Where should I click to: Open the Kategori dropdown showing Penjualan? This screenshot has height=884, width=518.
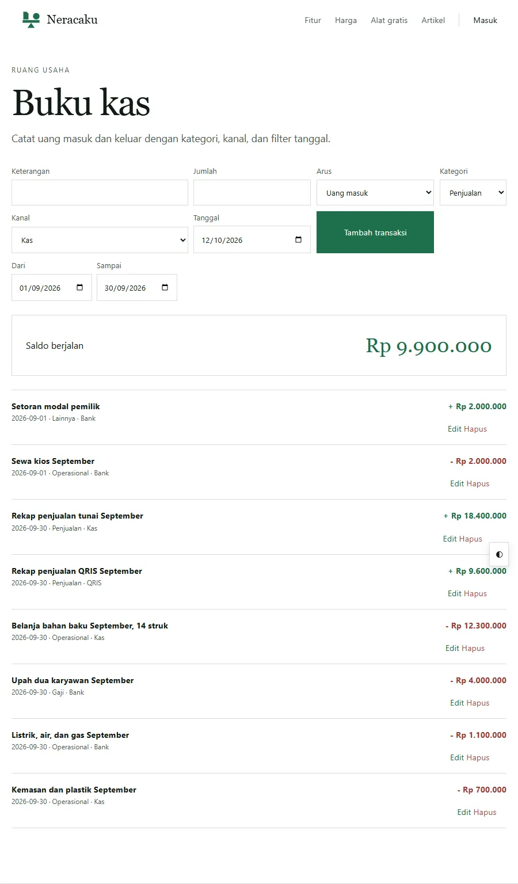pyautogui.click(x=473, y=193)
